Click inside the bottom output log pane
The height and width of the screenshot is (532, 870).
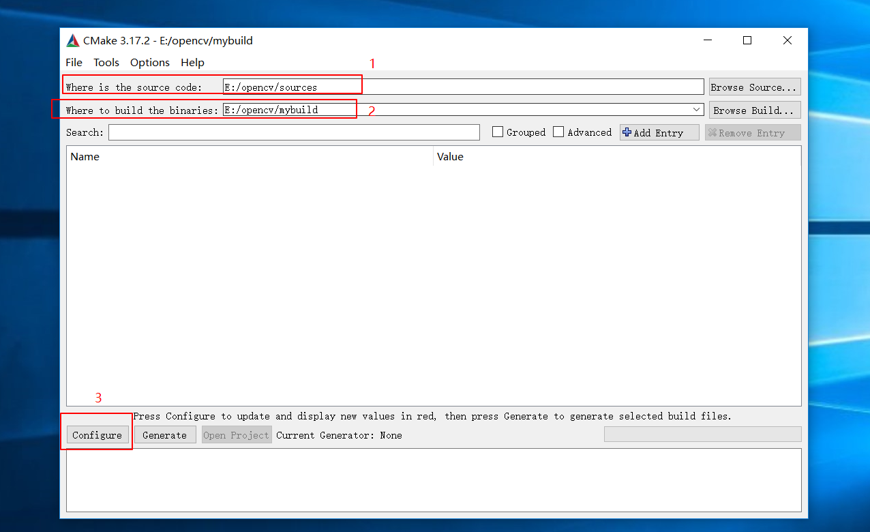434,479
